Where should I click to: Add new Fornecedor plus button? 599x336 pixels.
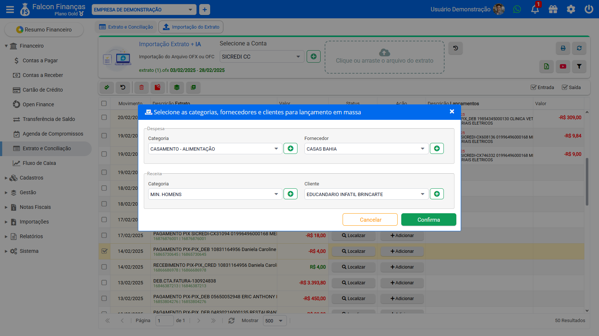tap(437, 148)
